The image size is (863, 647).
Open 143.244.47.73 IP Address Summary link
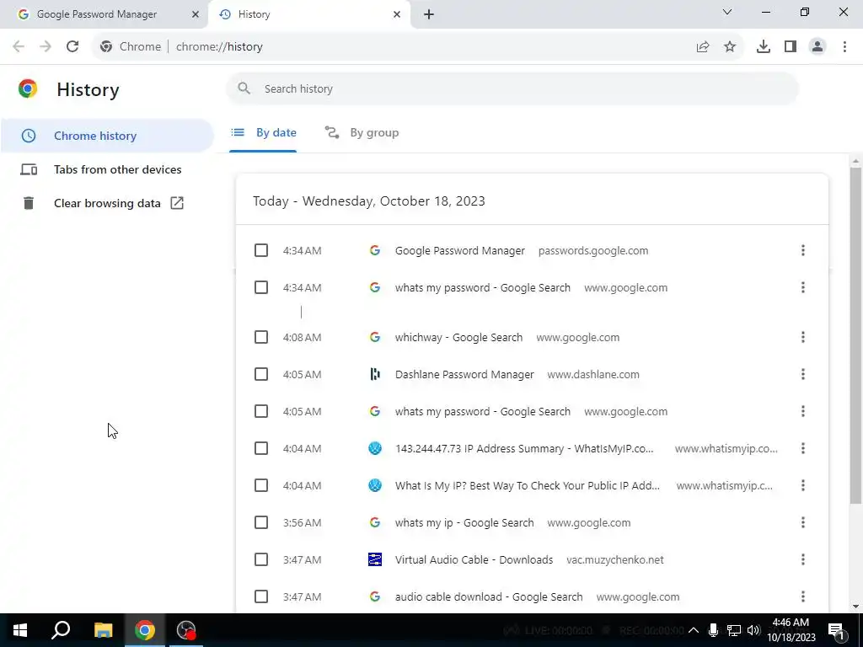pyautogui.click(x=524, y=448)
